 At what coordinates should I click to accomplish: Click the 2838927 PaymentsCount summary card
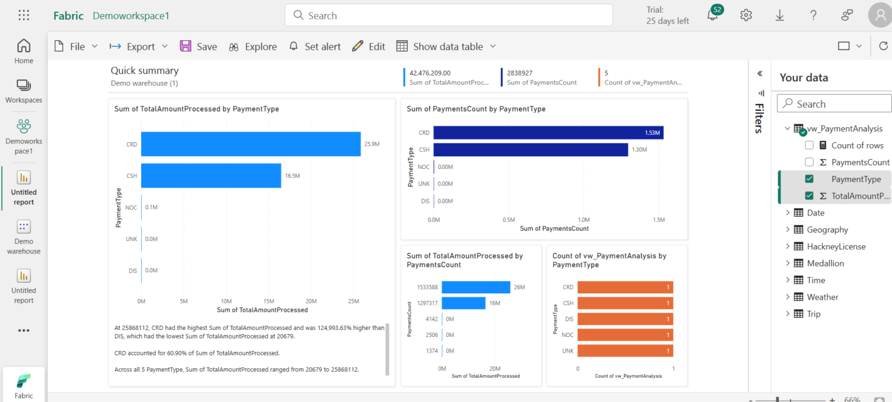point(539,77)
